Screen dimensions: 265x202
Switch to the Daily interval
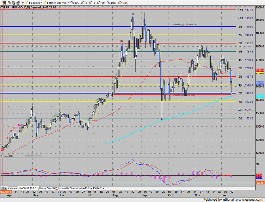[111, 3]
